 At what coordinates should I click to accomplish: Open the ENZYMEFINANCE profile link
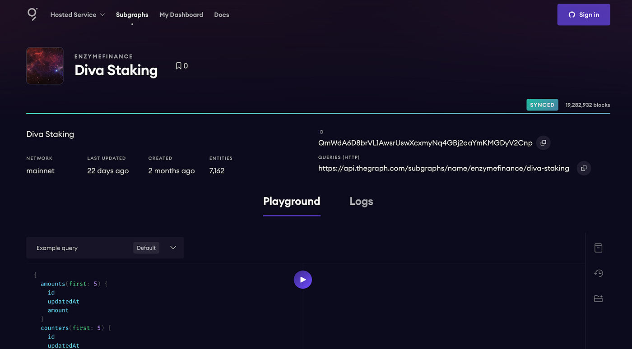click(103, 56)
